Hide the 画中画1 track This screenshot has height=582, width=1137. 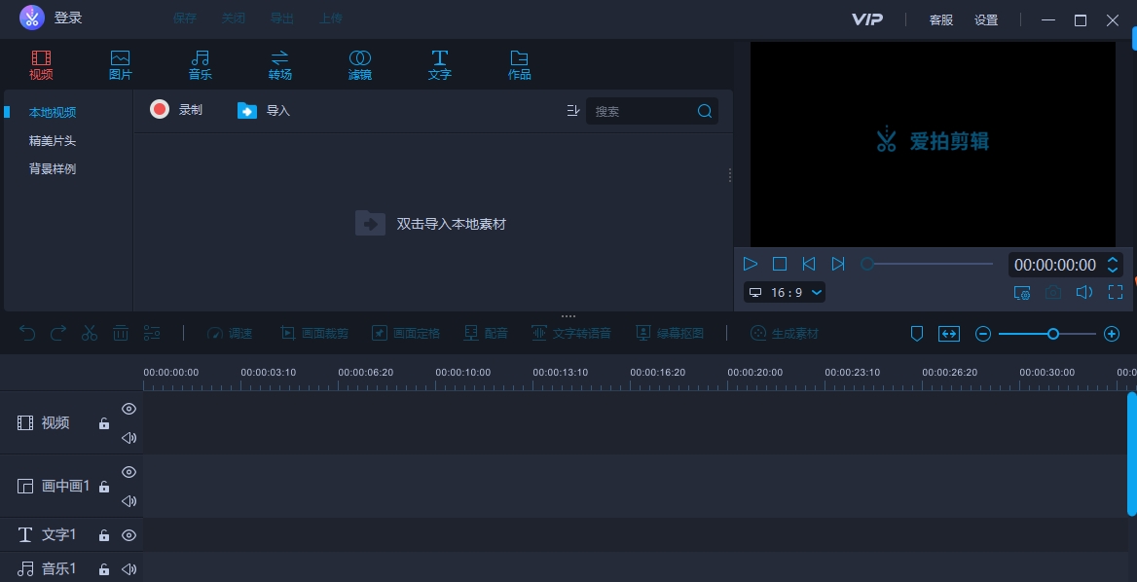point(129,472)
